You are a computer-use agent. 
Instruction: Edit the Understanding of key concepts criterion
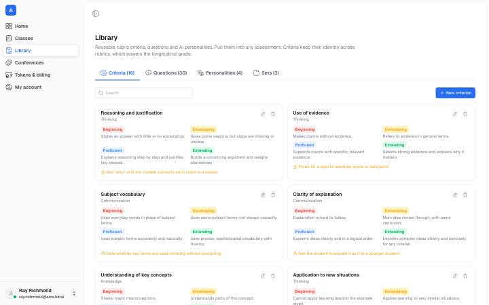coord(263,276)
